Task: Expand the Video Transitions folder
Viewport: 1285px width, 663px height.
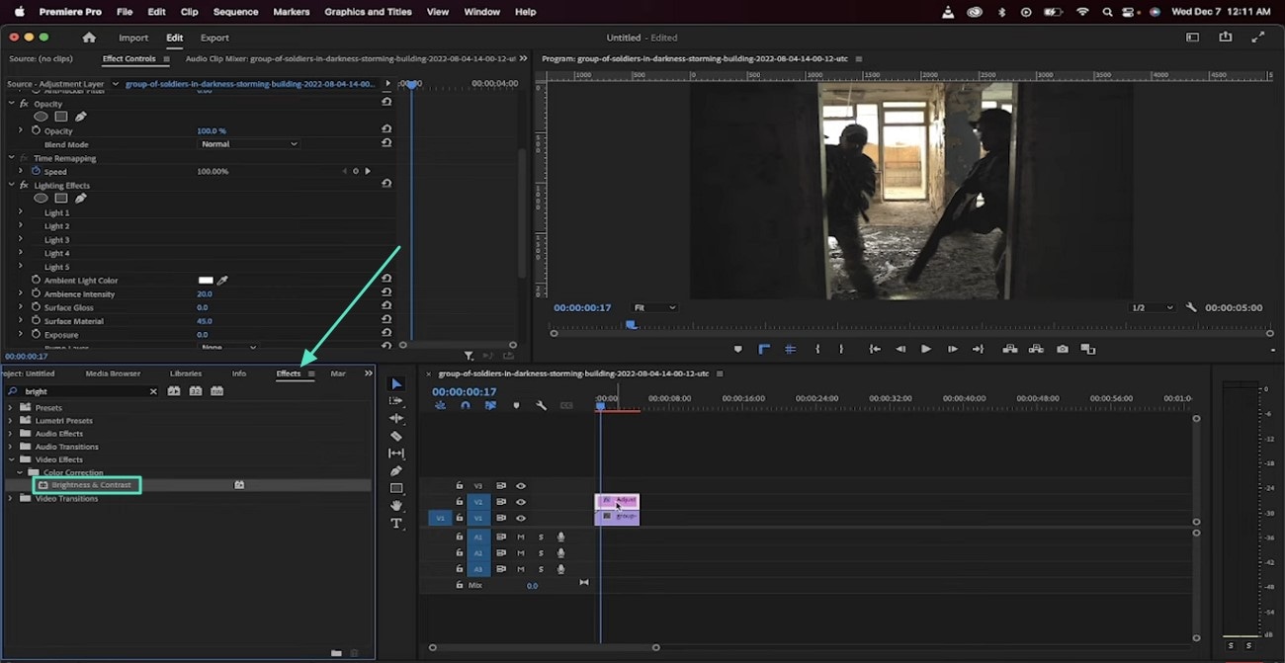Action: coord(11,498)
